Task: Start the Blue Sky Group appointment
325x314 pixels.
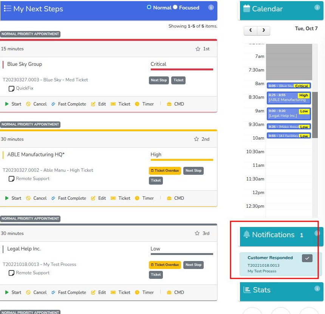Action: [x=13, y=104]
